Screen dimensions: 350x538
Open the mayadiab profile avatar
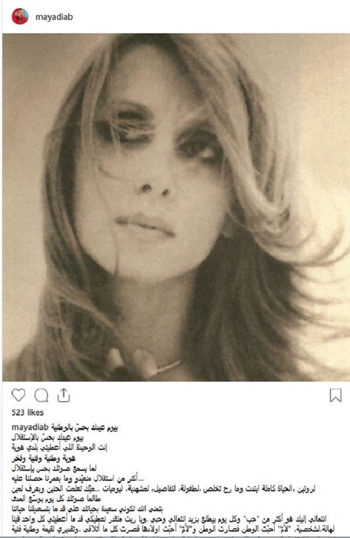[x=20, y=16]
